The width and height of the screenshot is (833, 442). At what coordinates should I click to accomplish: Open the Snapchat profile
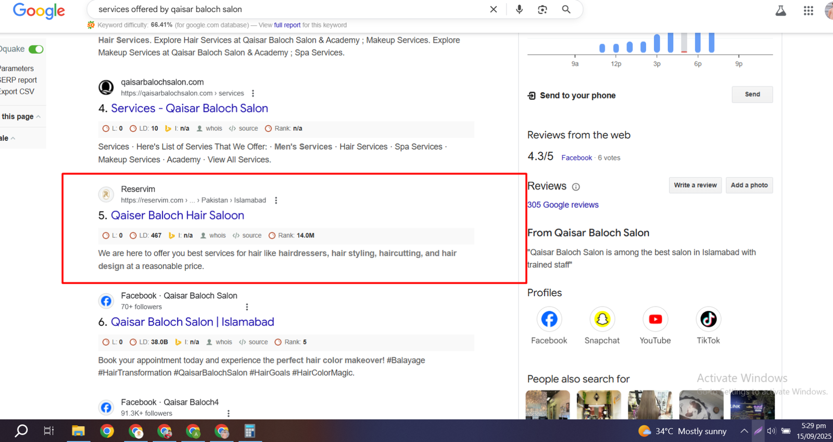coord(602,320)
